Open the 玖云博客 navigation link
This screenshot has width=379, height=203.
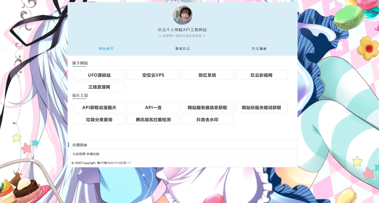tap(259, 49)
